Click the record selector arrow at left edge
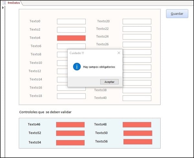194x158 pixels. click(3, 8)
